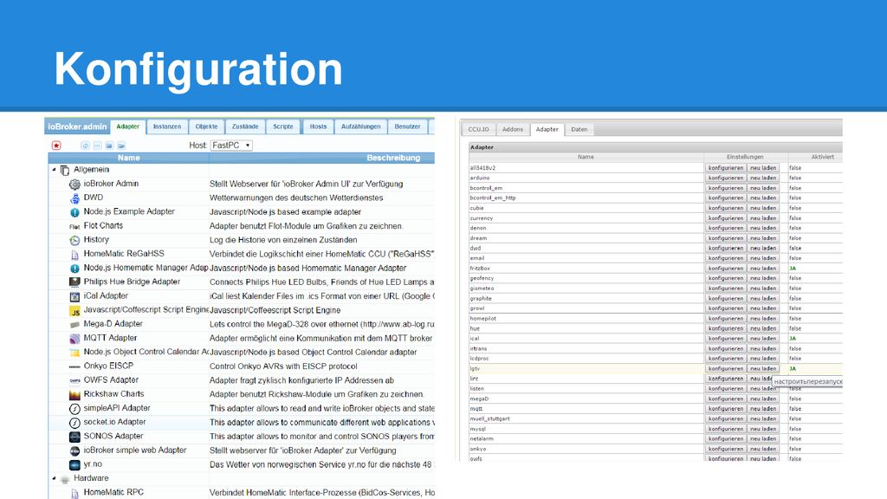Screen dimensions: 887x499
Task: Click the ioBroker Admin gear icon
Action: click(x=74, y=184)
